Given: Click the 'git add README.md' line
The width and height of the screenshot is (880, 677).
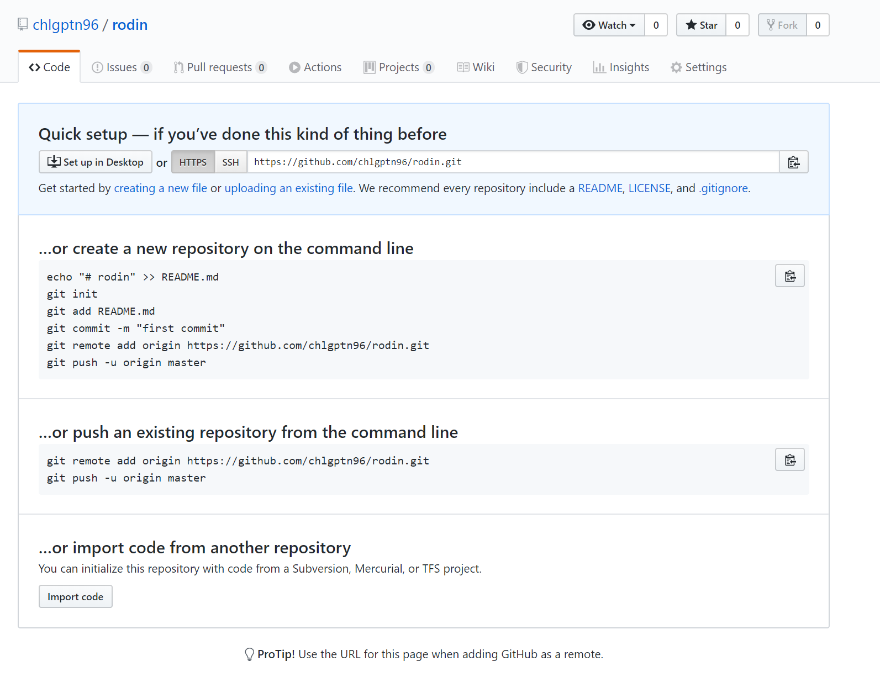Looking at the screenshot, I should click(101, 311).
